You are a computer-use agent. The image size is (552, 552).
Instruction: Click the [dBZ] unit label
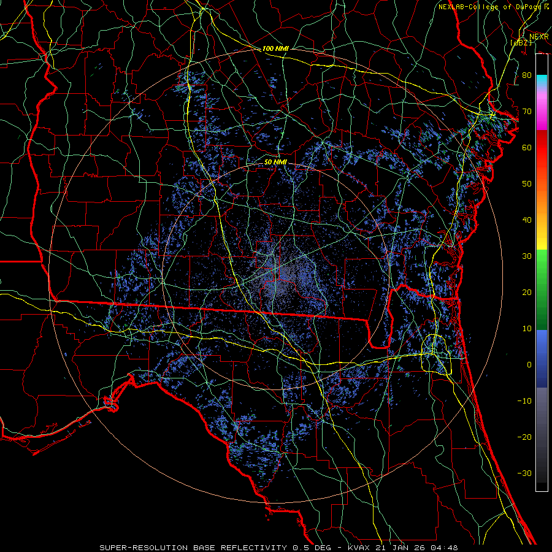[521, 42]
